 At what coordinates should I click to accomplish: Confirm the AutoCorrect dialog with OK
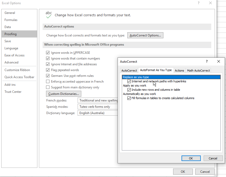click(x=191, y=158)
